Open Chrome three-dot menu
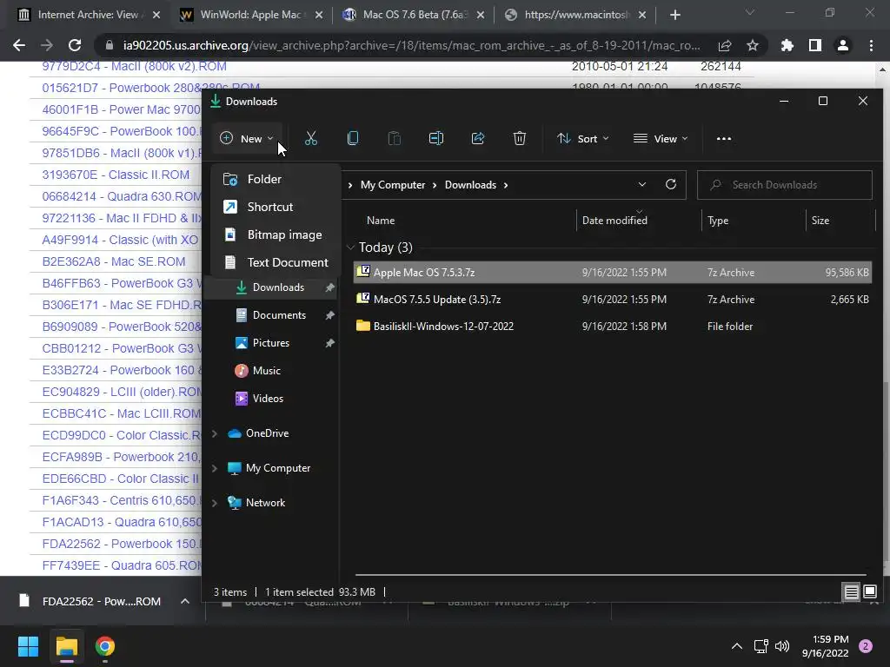The image size is (890, 667). tap(871, 45)
